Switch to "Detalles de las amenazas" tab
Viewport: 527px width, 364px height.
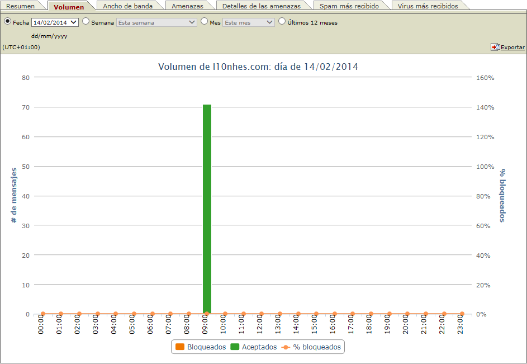(x=264, y=5)
